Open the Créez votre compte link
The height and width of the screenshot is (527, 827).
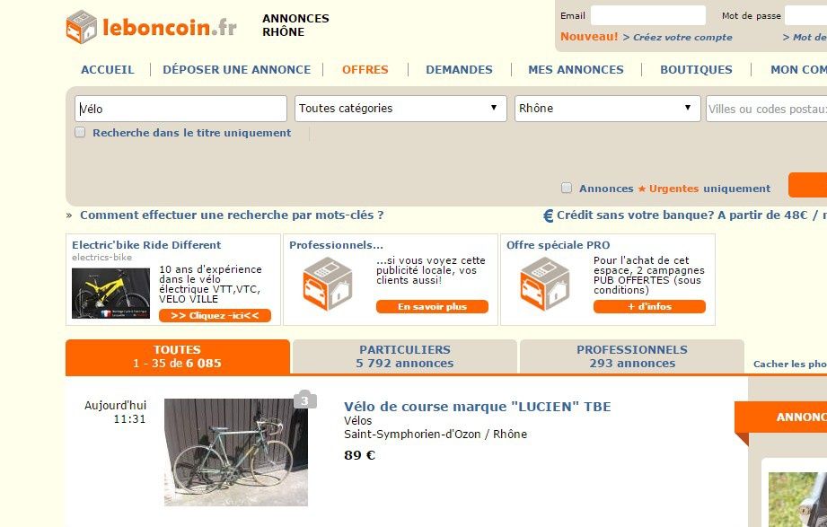[x=682, y=38]
